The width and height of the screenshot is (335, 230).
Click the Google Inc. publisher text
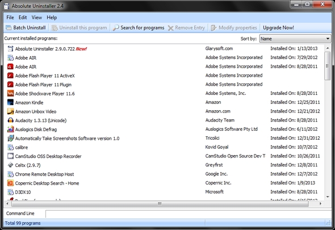tap(216, 174)
